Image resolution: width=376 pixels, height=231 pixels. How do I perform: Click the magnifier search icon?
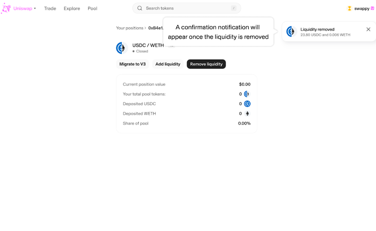[x=140, y=8]
